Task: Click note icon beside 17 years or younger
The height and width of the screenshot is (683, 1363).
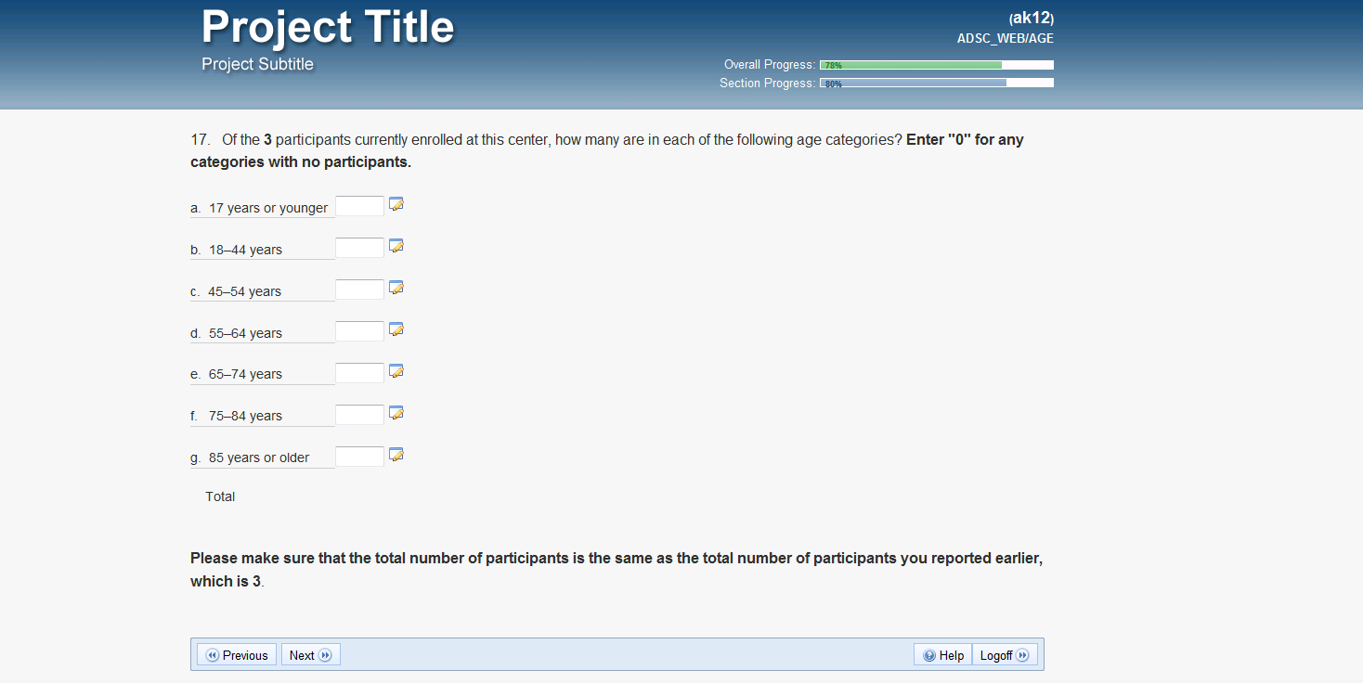Action: [396, 204]
